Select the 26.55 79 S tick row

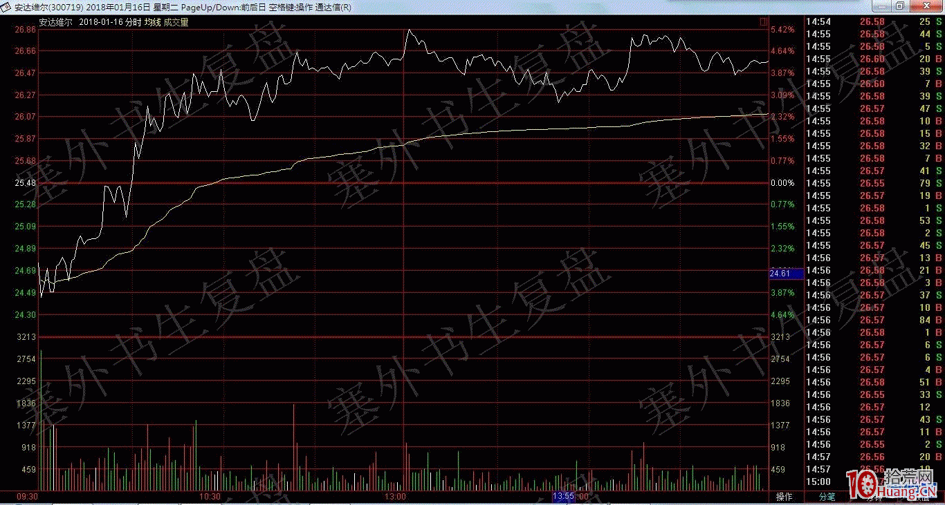coord(874,184)
